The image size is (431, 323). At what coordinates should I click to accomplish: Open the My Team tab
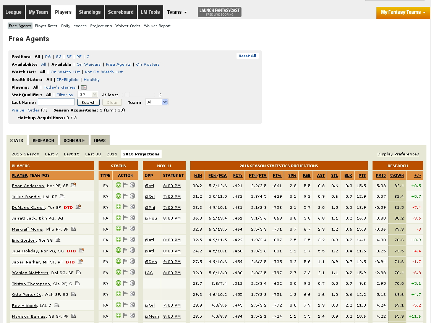39,12
